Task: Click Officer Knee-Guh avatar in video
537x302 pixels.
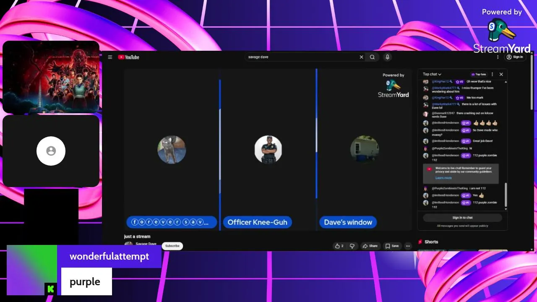Action: (268, 149)
